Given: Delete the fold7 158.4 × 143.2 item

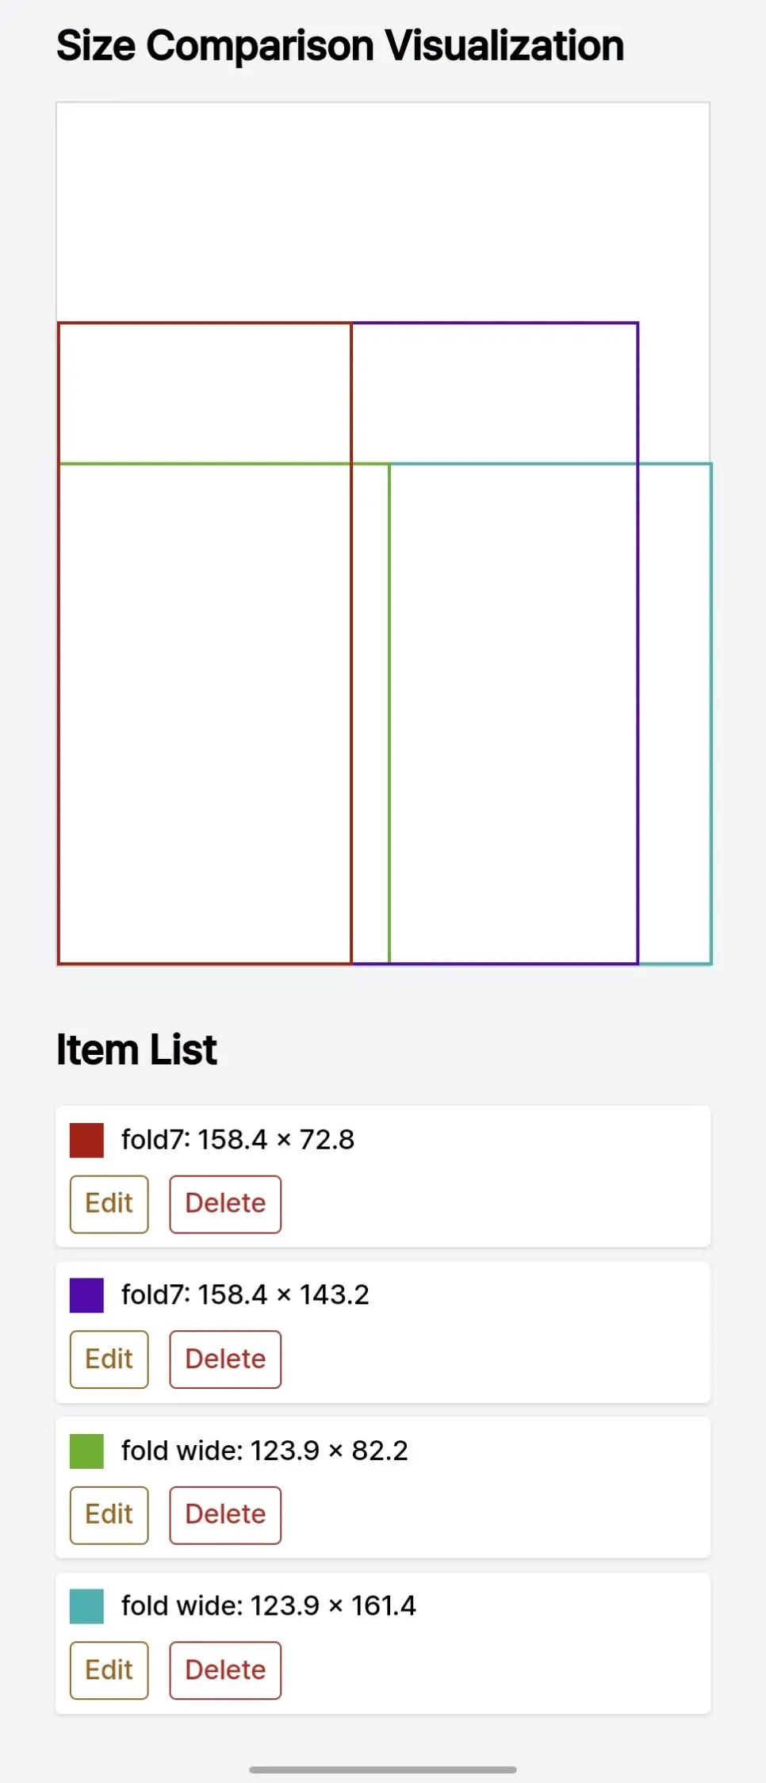Looking at the screenshot, I should coord(225,1359).
